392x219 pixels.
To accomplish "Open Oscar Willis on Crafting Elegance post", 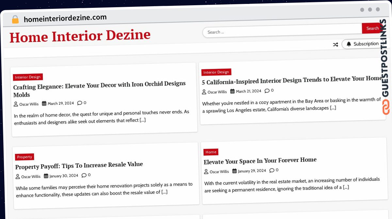I will [x=29, y=104].
